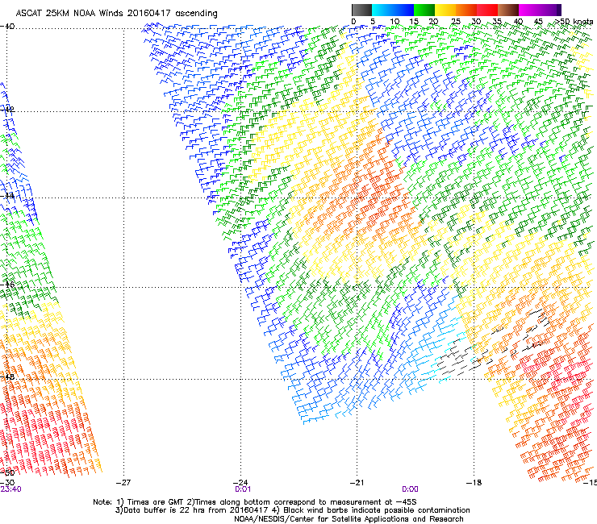Select the yellow 20-25 knots legend swatch
Image resolution: width=597 pixels, height=524 pixels.
[445, 10]
